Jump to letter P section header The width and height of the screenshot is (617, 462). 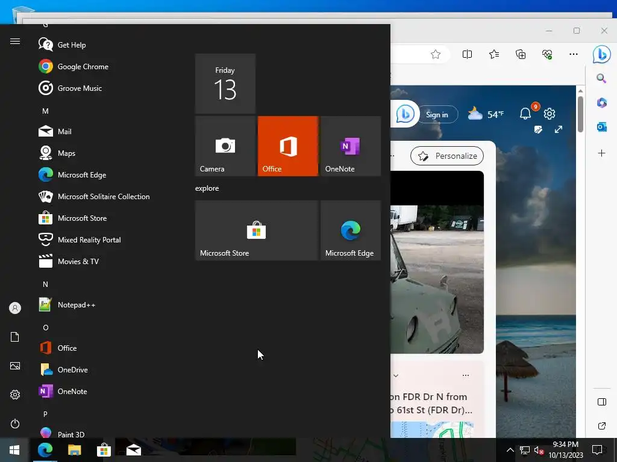pos(45,414)
